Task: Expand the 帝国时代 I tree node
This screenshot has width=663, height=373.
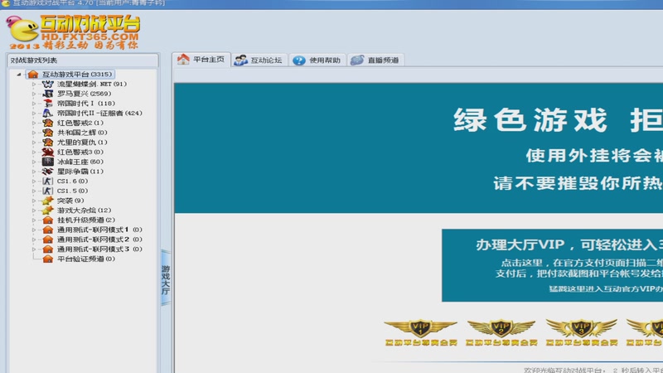Action: tap(34, 104)
